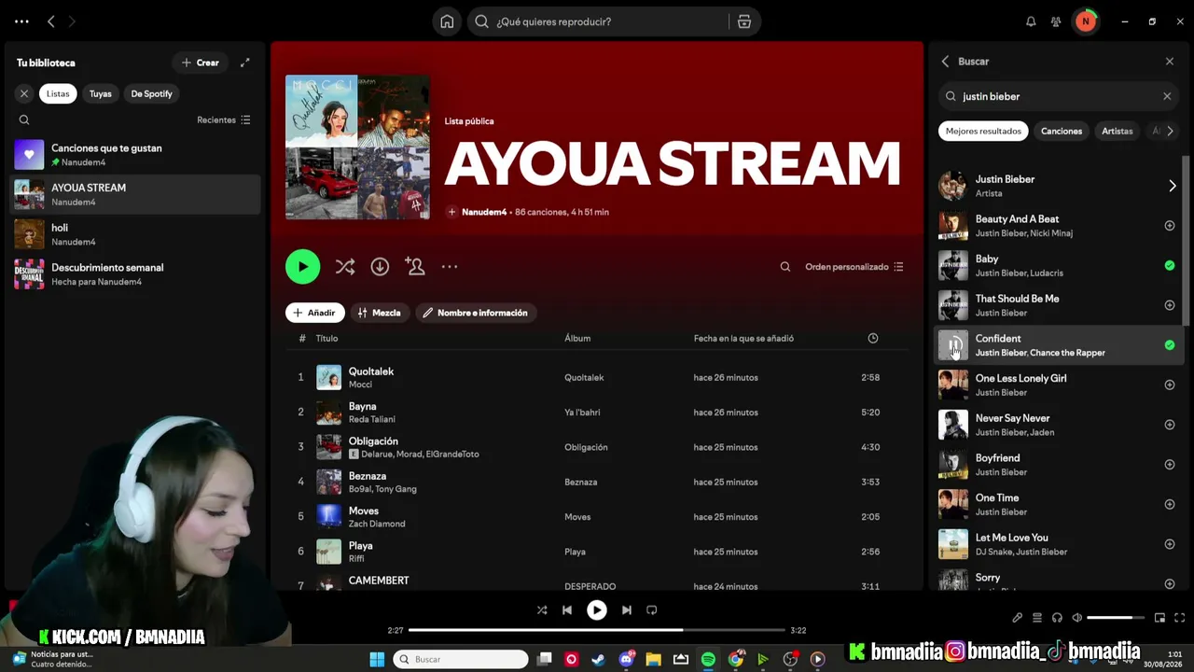Image resolution: width=1194 pixels, height=672 pixels.
Task: Expand the Justin Bieber artist result
Action: (1173, 186)
